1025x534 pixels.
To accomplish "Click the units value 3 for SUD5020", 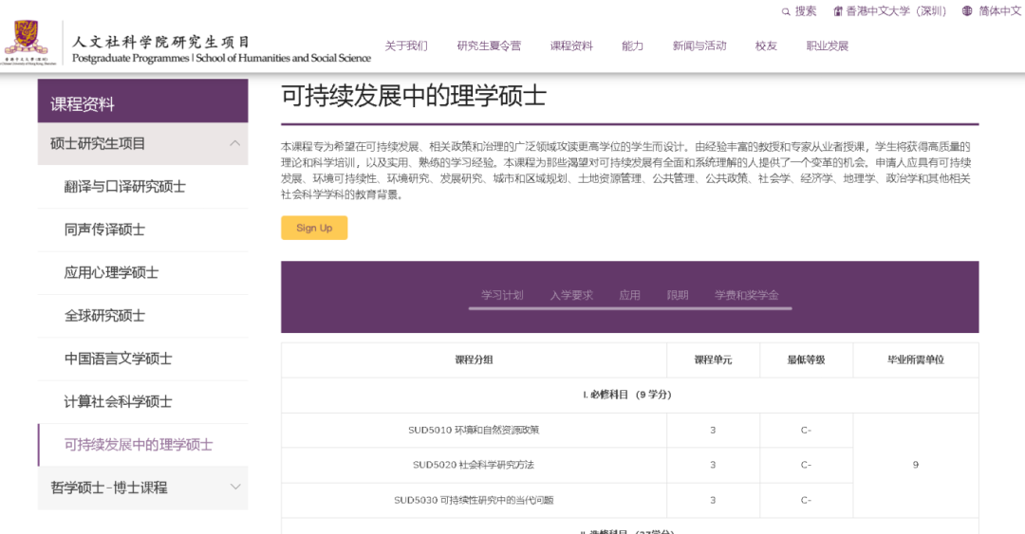I will [713, 465].
